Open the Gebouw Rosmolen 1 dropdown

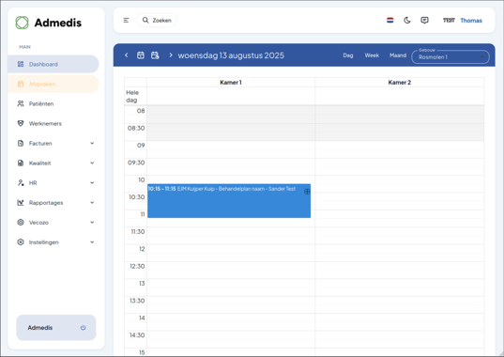click(451, 57)
